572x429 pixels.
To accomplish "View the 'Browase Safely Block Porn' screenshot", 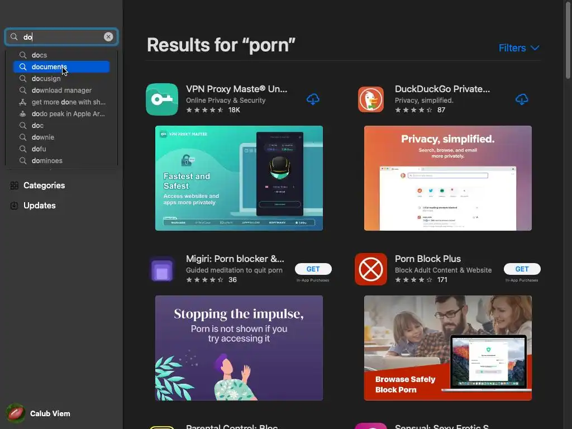I will [447, 347].
